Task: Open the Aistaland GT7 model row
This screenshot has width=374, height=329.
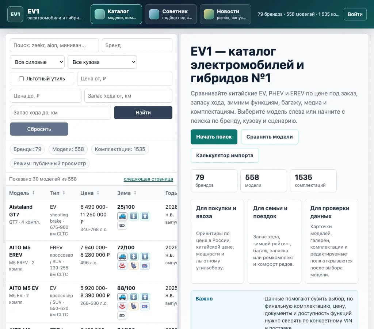Action: pyautogui.click(x=91, y=220)
